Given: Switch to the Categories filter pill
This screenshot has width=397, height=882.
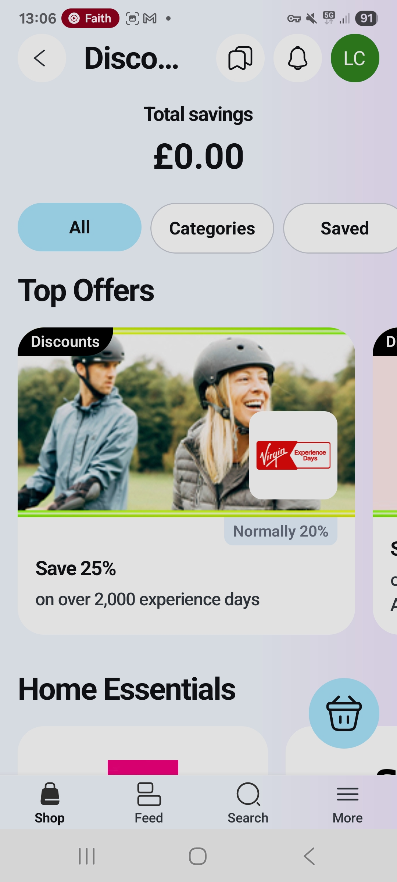Looking at the screenshot, I should click(212, 228).
